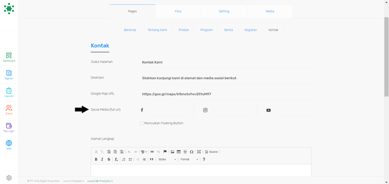Insert a numbered list in editor

(124, 159)
